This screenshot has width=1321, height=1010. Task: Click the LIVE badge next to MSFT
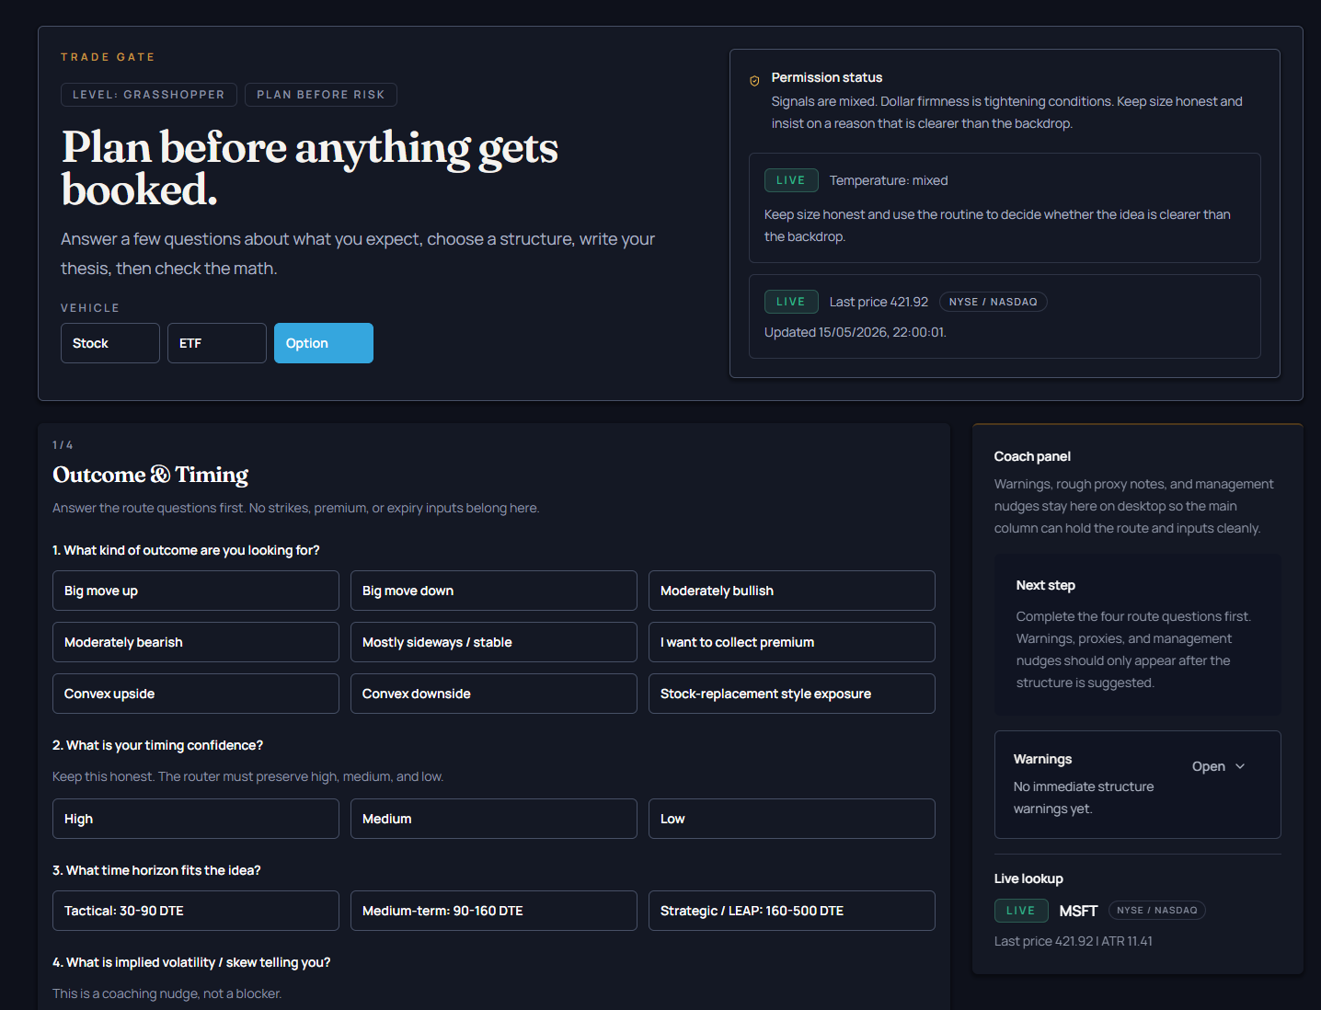click(1021, 911)
